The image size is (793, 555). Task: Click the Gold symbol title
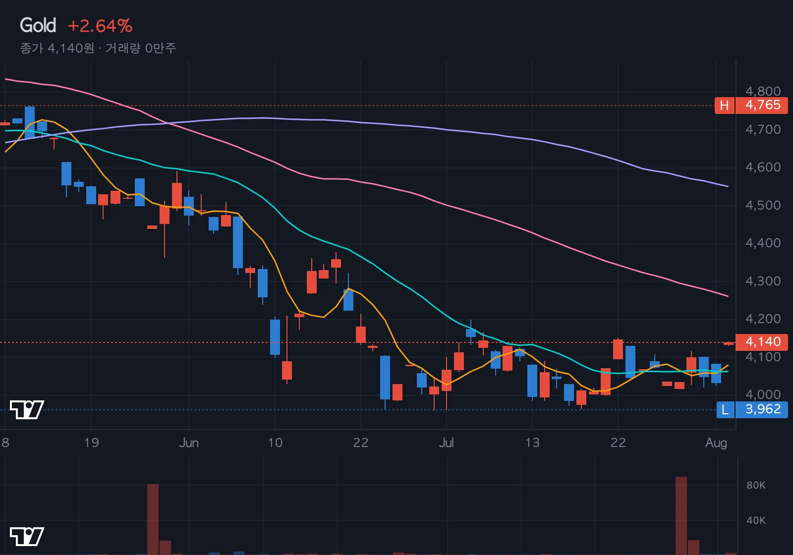pyautogui.click(x=38, y=25)
